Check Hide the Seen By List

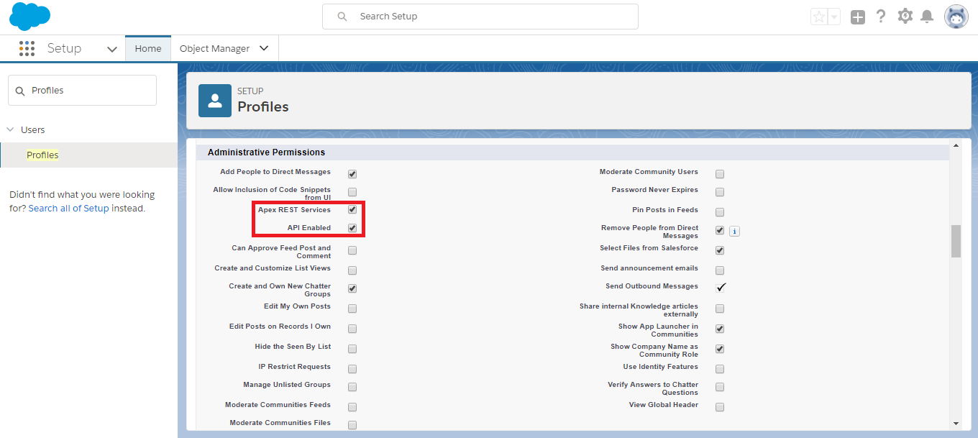[352, 349]
